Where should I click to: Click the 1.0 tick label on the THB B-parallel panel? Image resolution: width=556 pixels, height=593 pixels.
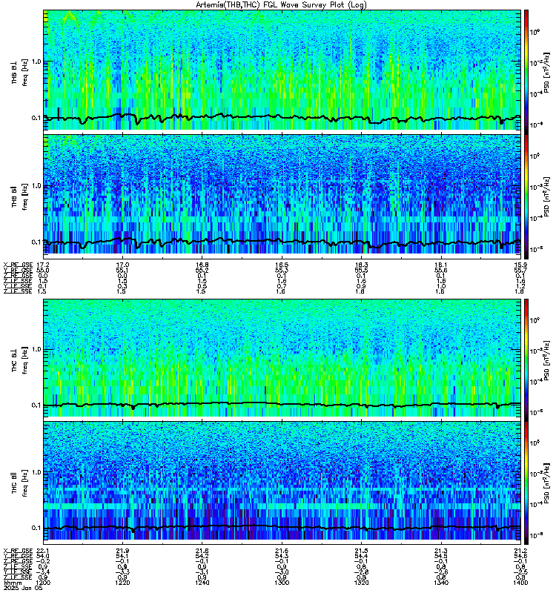pyautogui.click(x=36, y=186)
